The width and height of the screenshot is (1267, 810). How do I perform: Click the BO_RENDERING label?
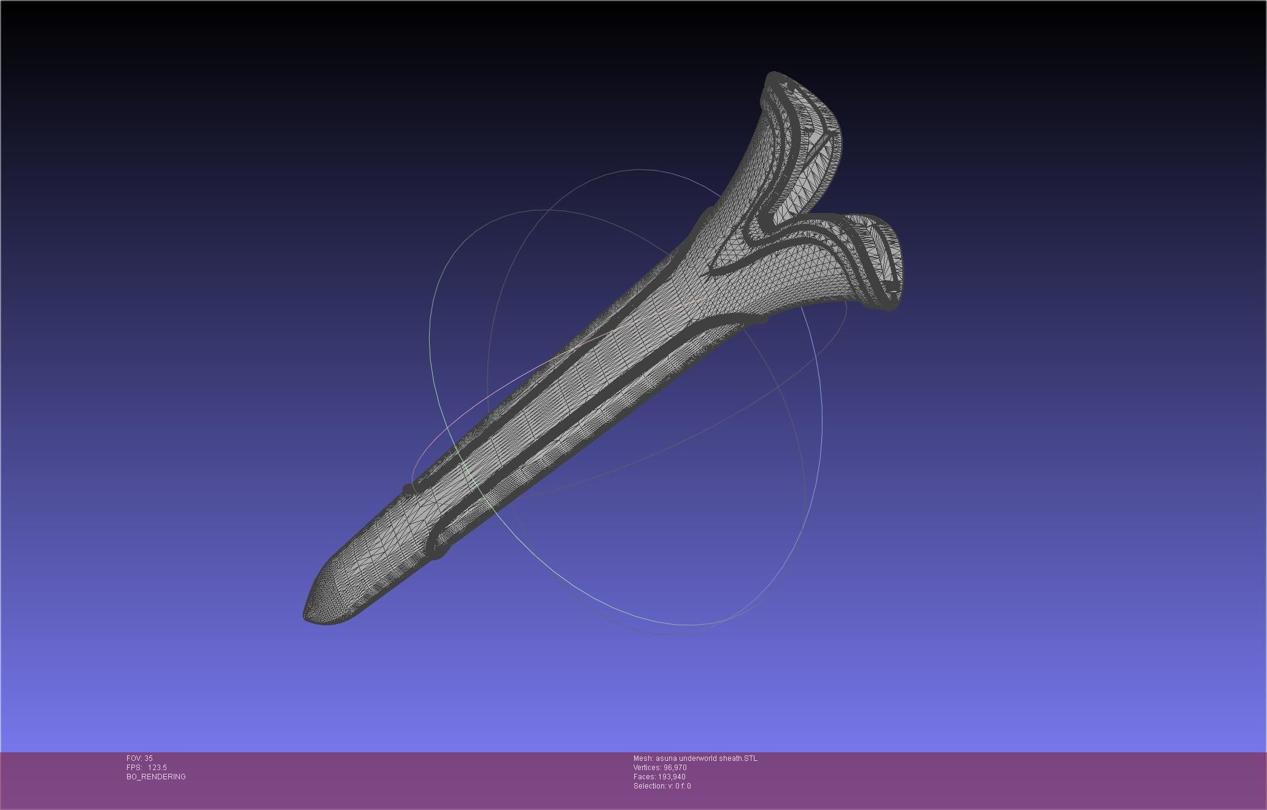pos(156,777)
